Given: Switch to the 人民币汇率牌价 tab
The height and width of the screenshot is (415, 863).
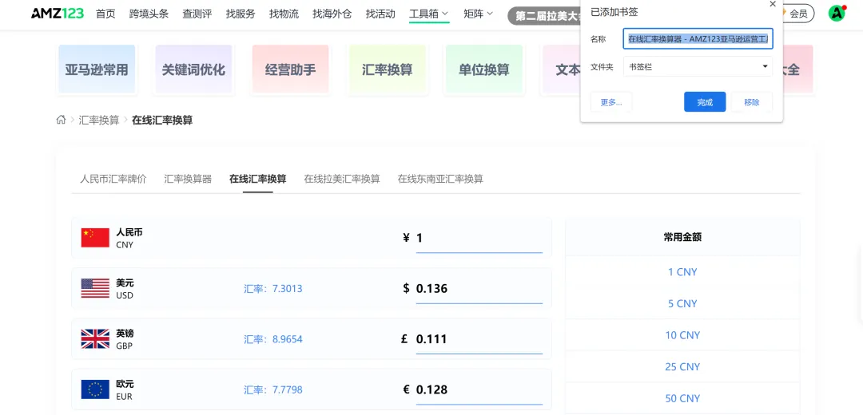Looking at the screenshot, I should (x=113, y=179).
